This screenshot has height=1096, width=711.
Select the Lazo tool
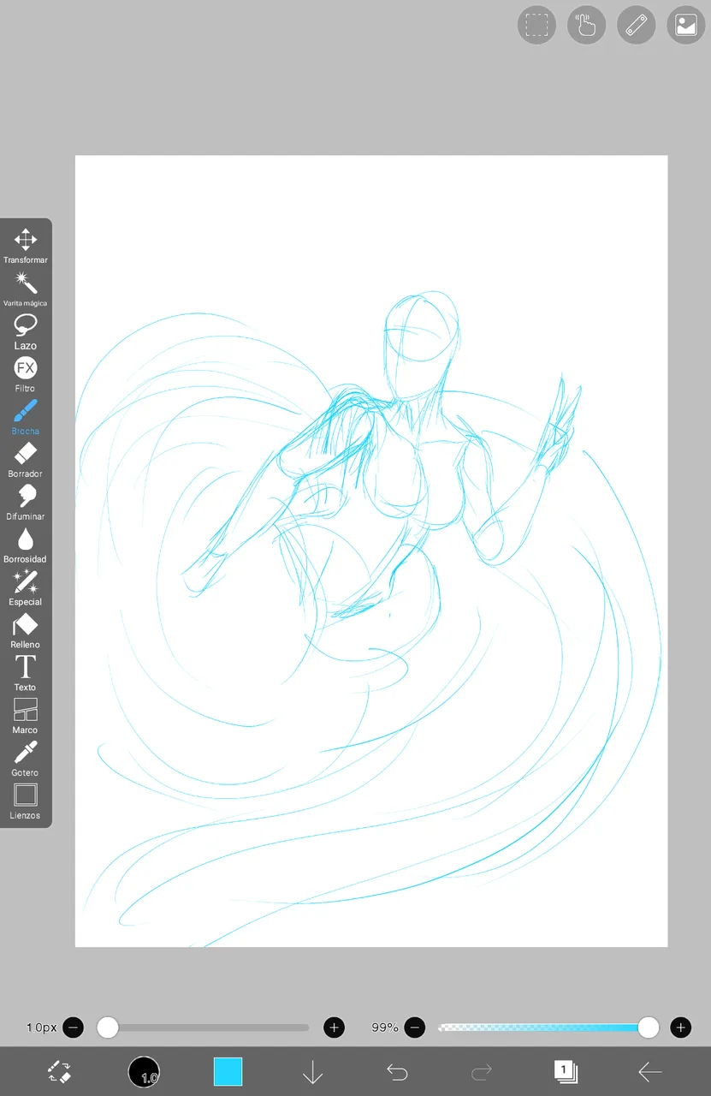[x=26, y=331]
